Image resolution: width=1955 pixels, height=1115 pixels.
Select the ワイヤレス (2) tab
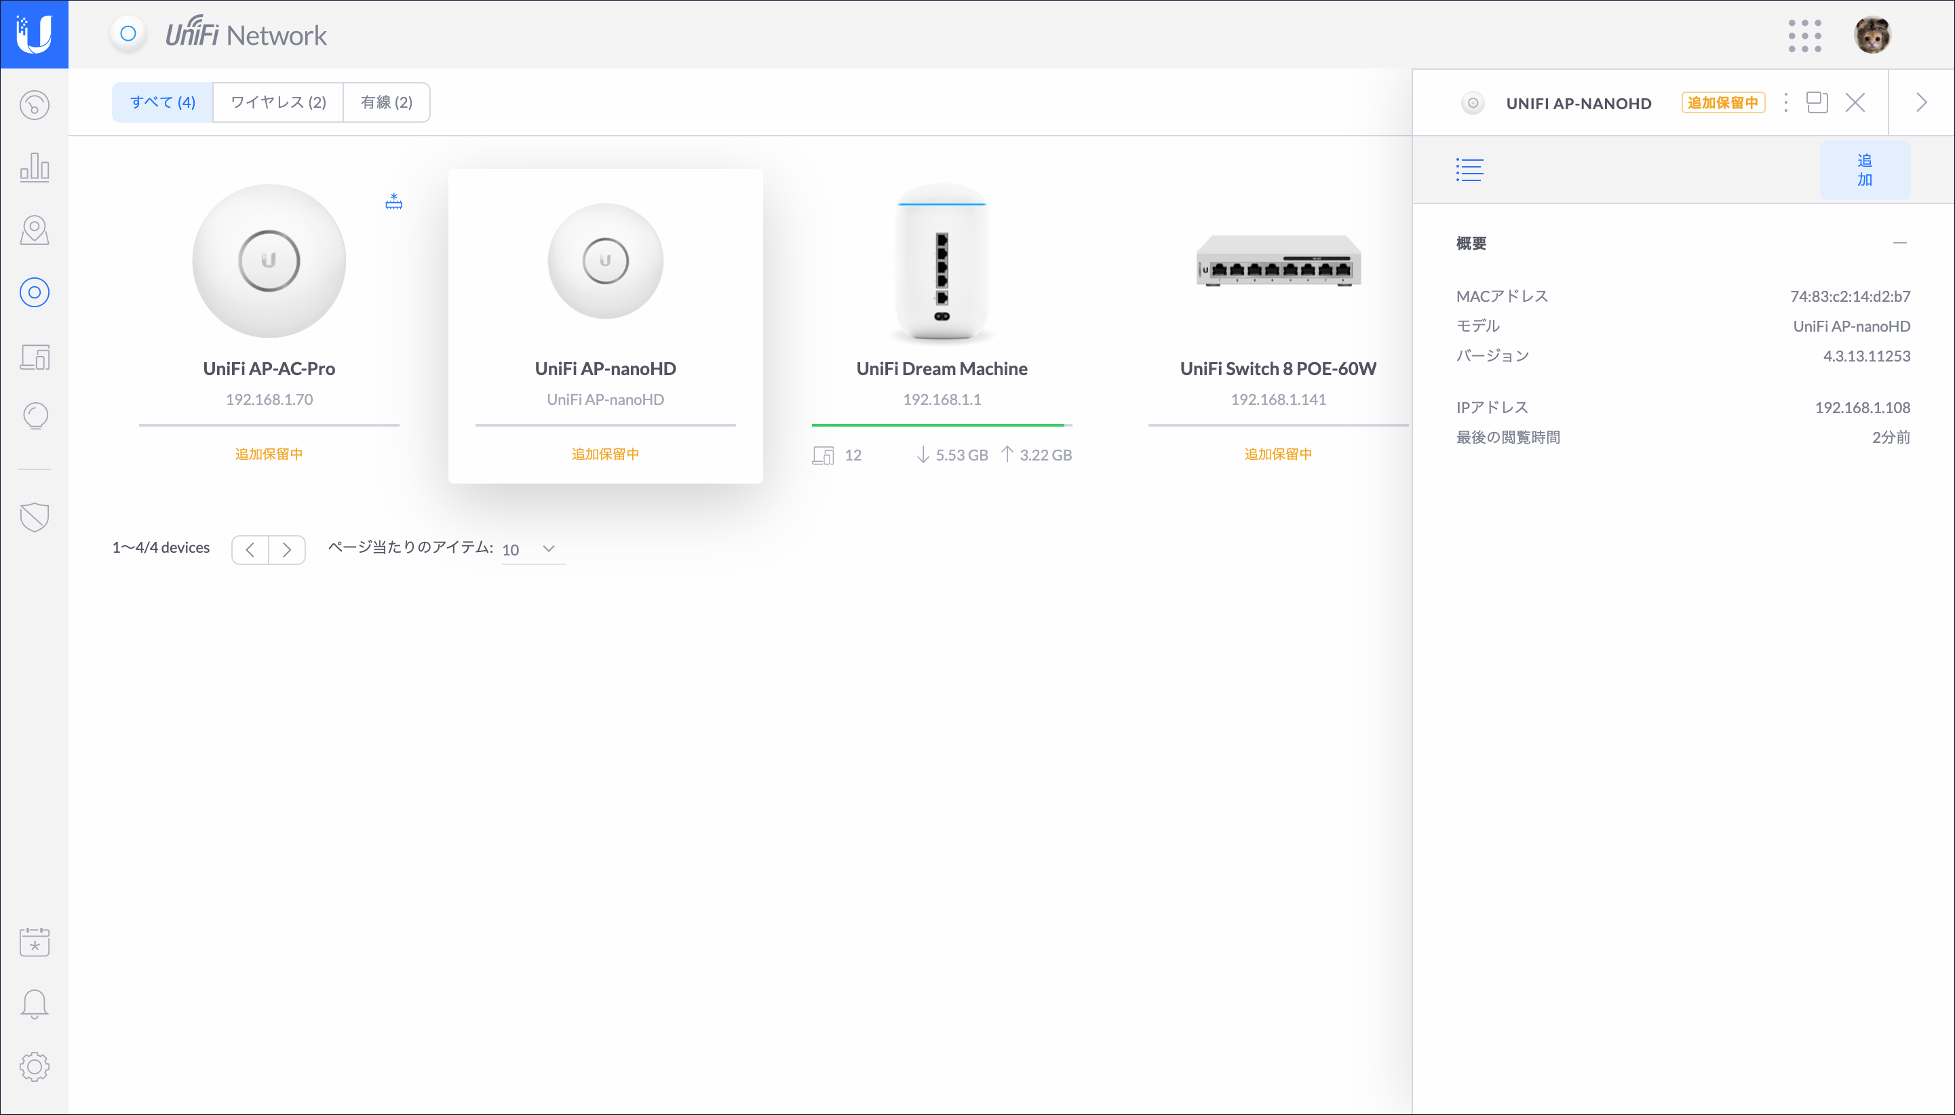pyautogui.click(x=278, y=102)
